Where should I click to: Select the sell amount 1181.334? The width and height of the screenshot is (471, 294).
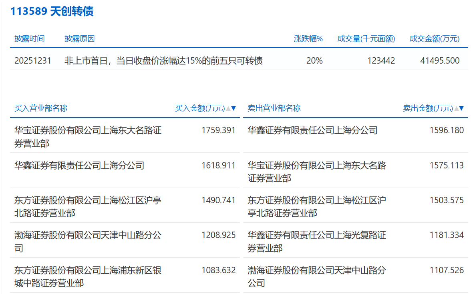(447, 235)
